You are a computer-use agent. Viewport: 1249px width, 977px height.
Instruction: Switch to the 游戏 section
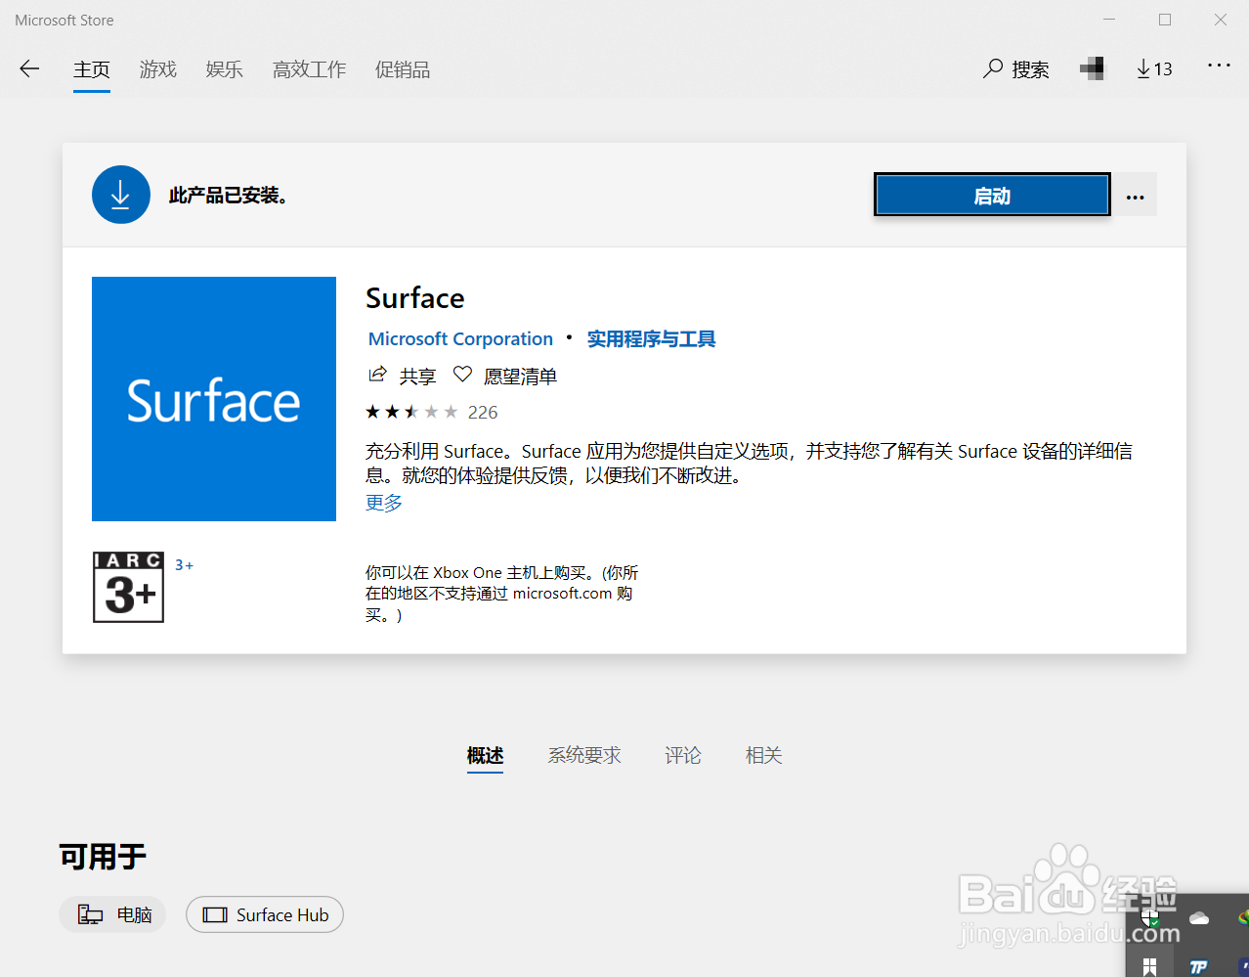pyautogui.click(x=157, y=69)
